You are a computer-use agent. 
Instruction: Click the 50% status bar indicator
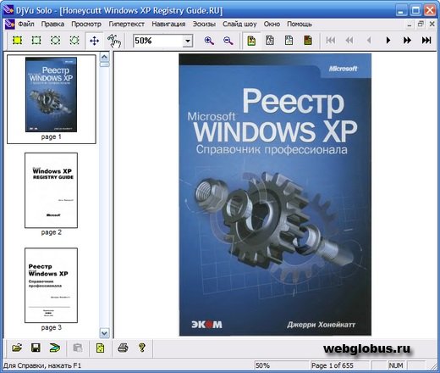point(262,365)
